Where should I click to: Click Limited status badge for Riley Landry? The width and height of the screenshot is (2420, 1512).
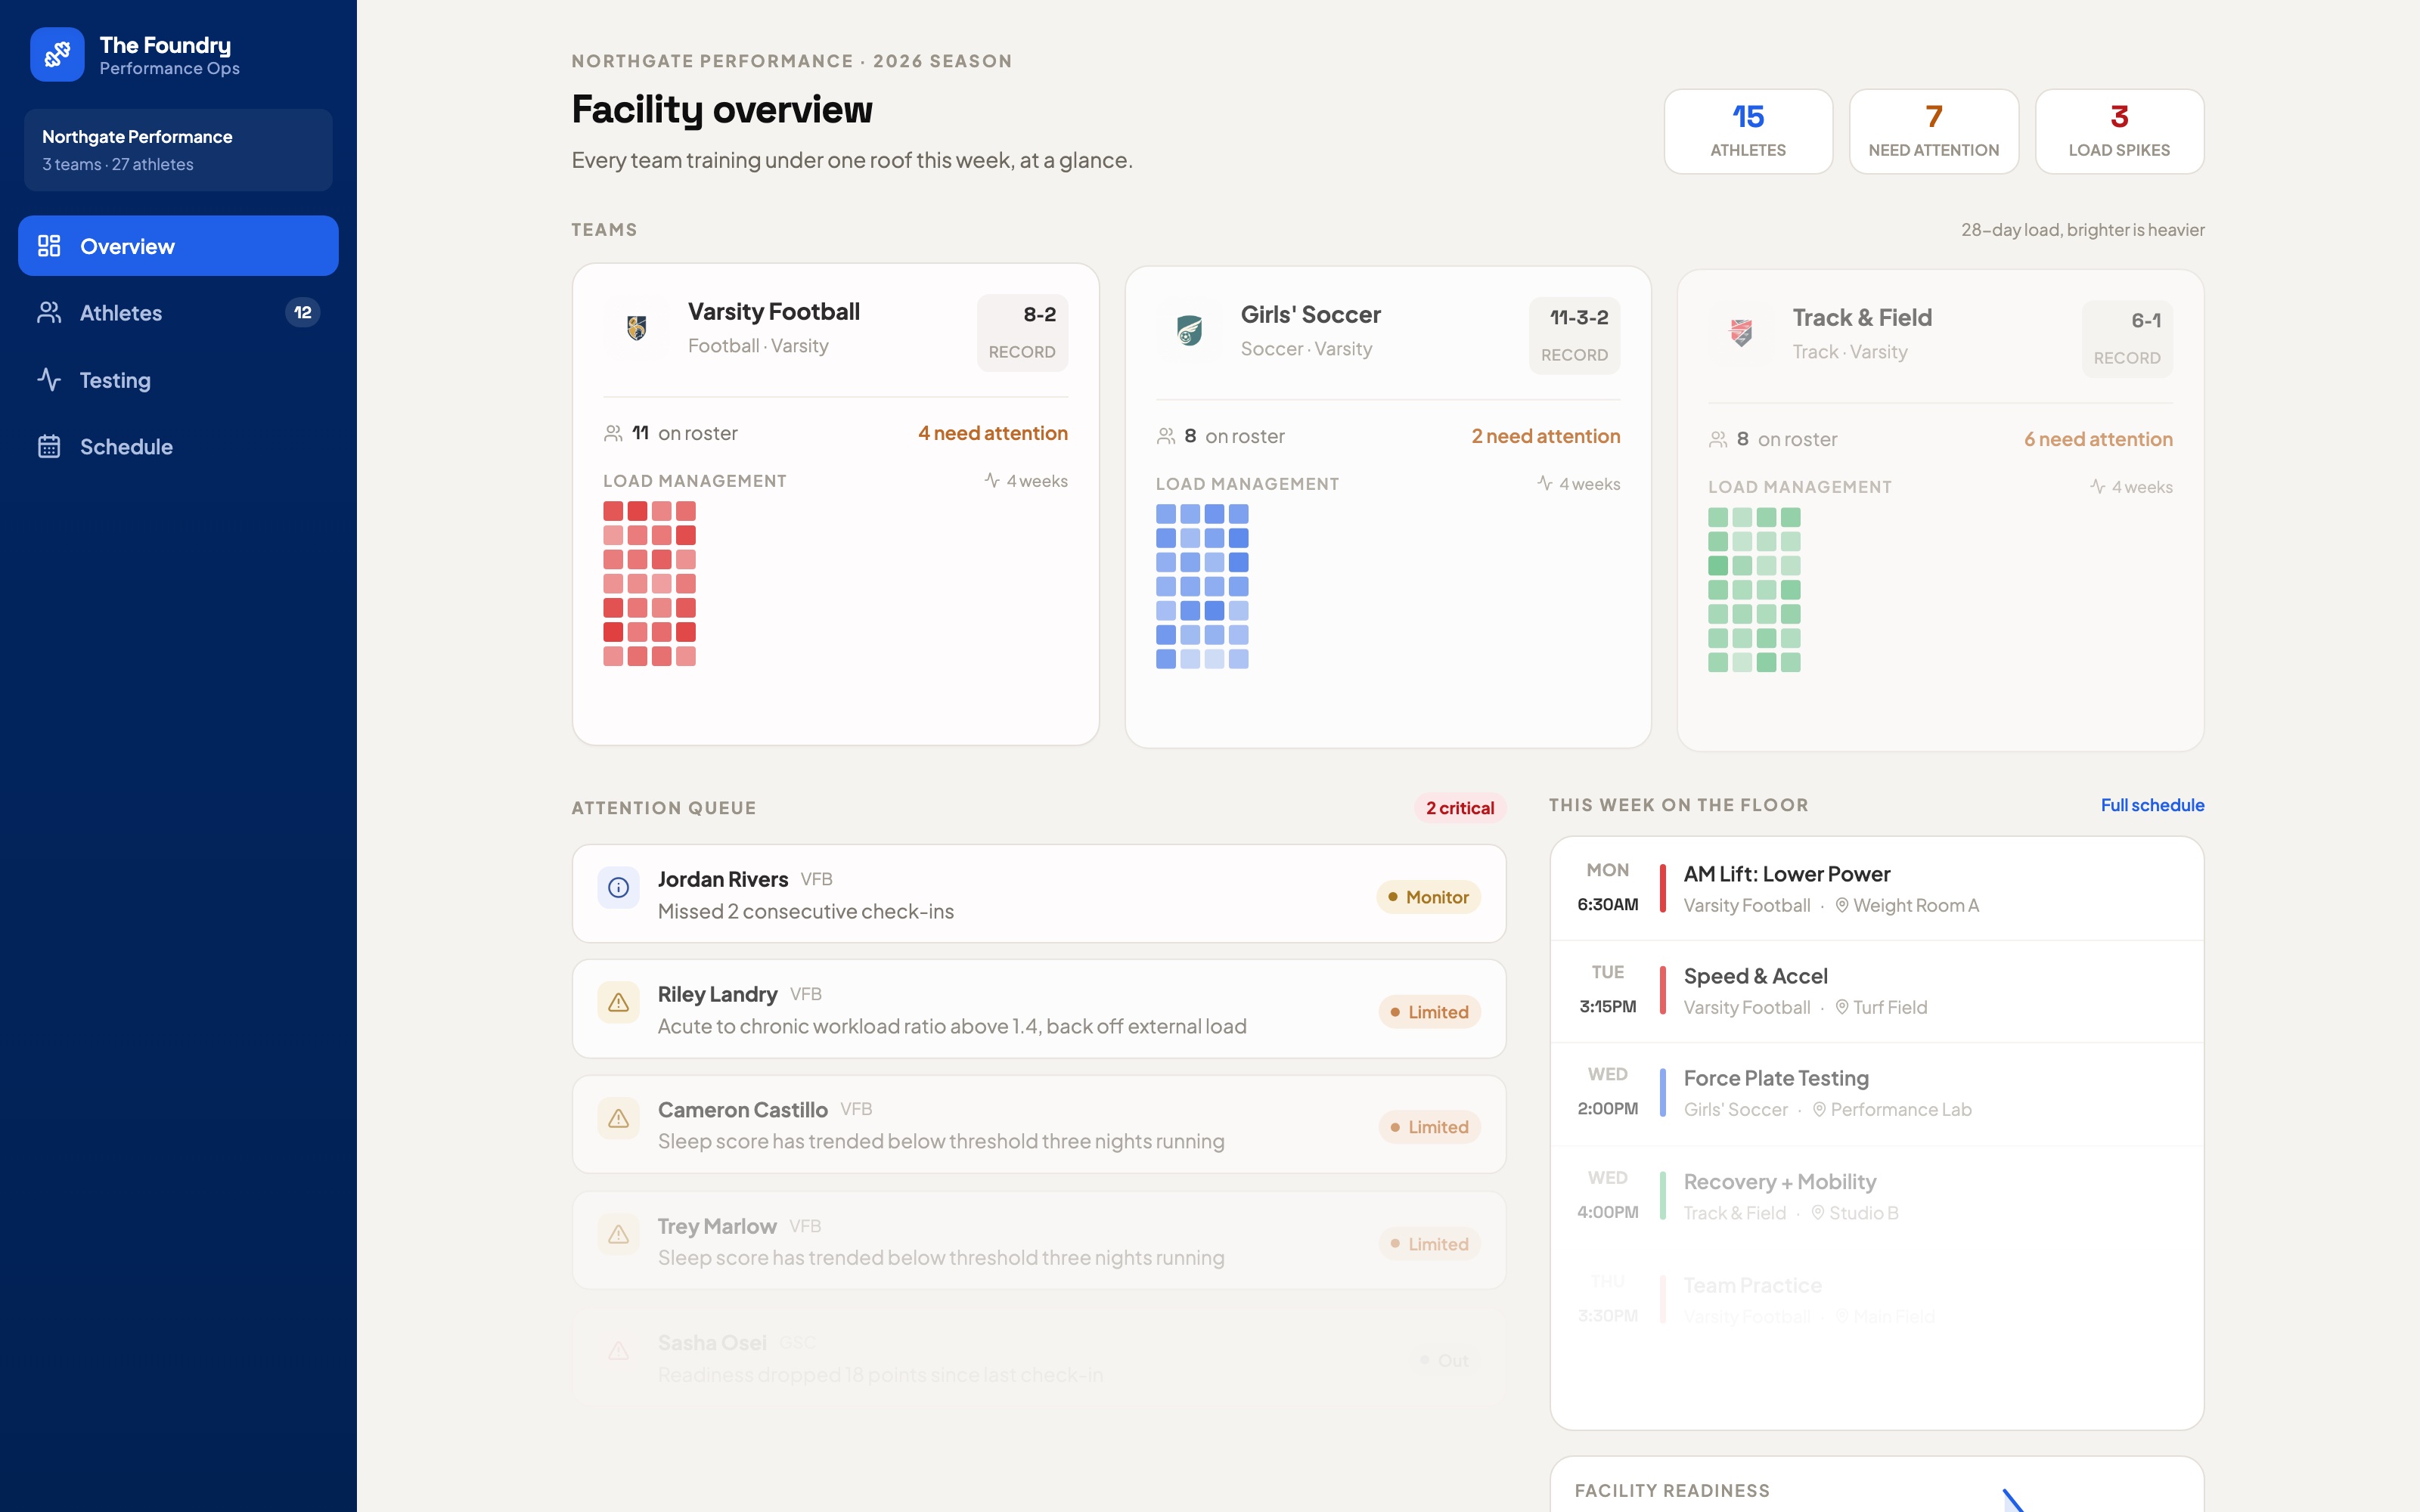tap(1429, 1012)
